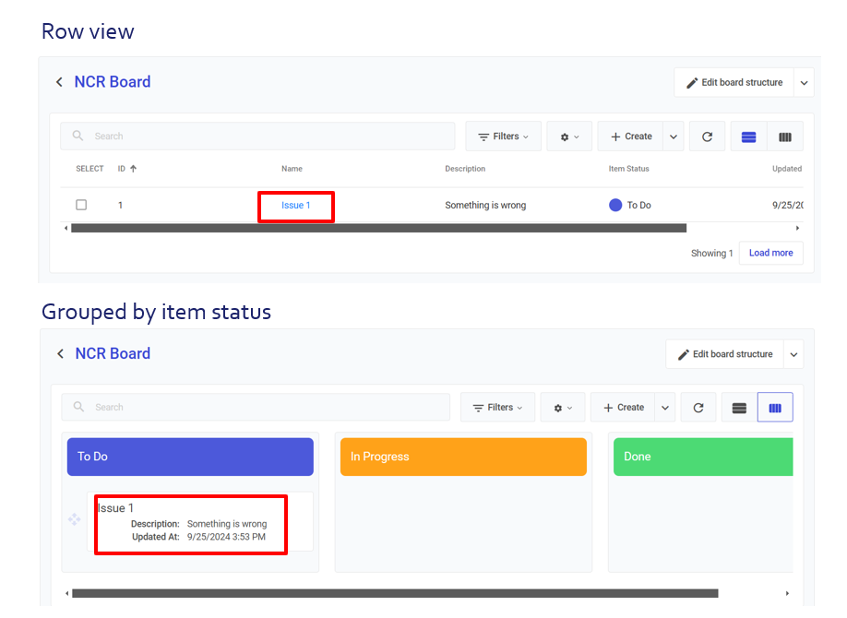Viewport: 847px width, 618px height.
Task: Click refresh icon in the Row view toolbar
Action: 707,137
